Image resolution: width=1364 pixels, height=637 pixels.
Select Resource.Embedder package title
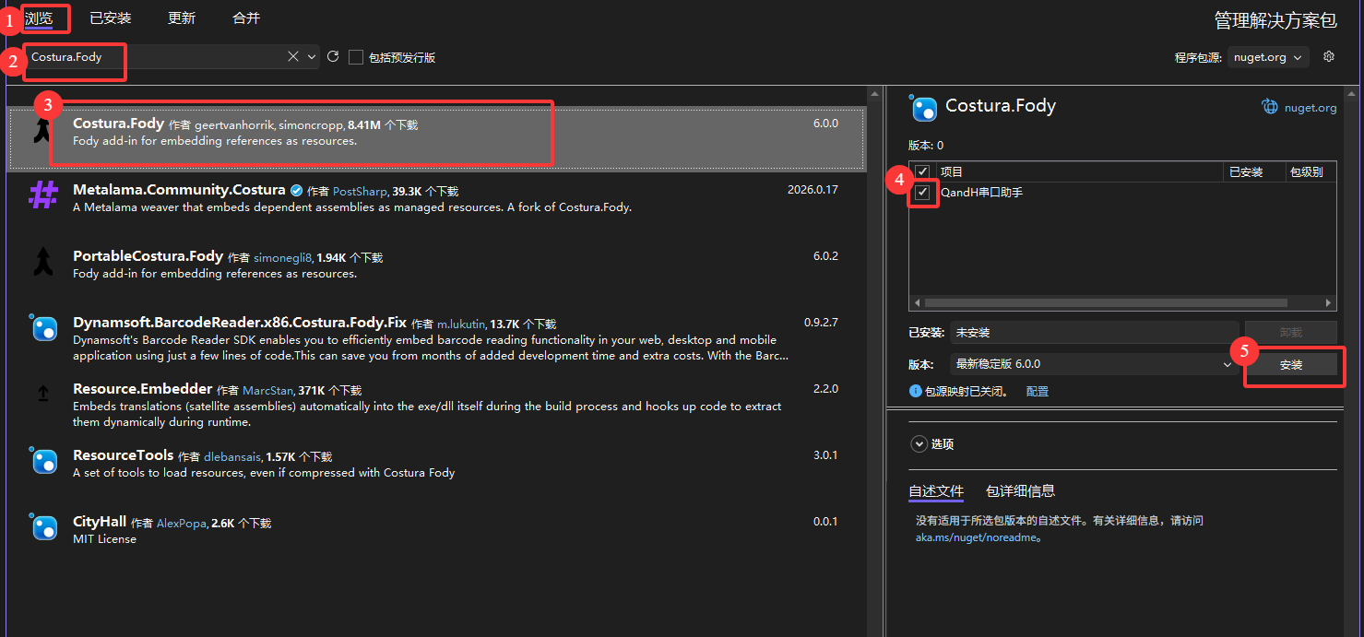(x=143, y=389)
